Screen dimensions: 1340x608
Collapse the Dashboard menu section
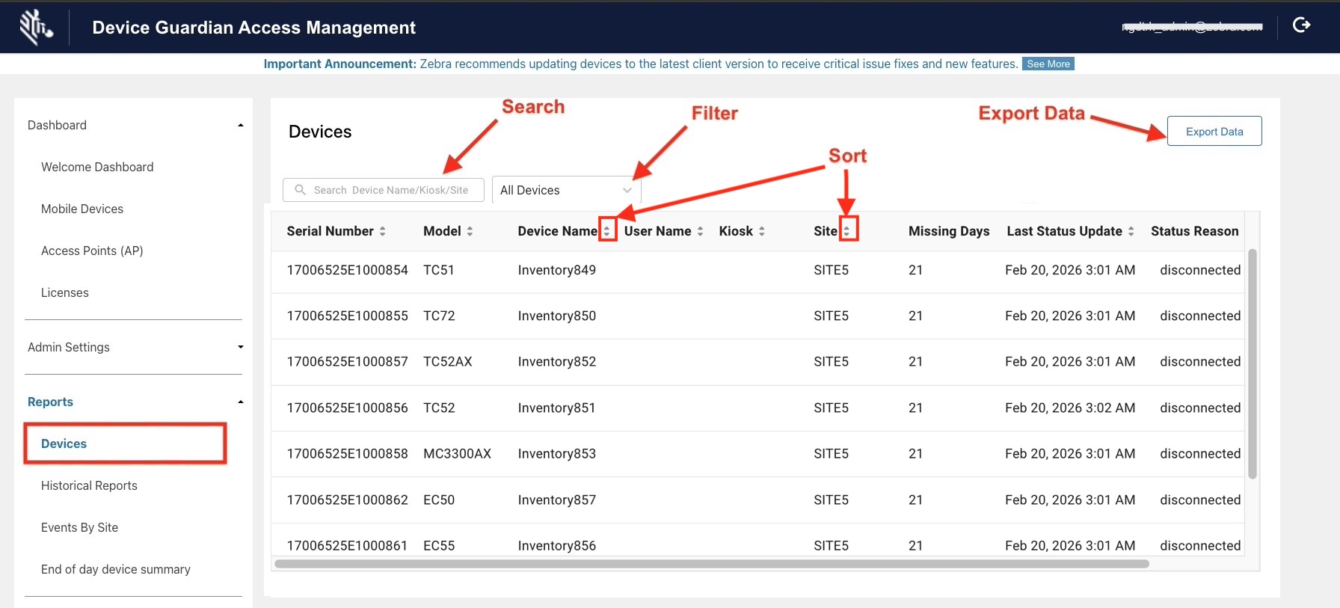tap(240, 126)
